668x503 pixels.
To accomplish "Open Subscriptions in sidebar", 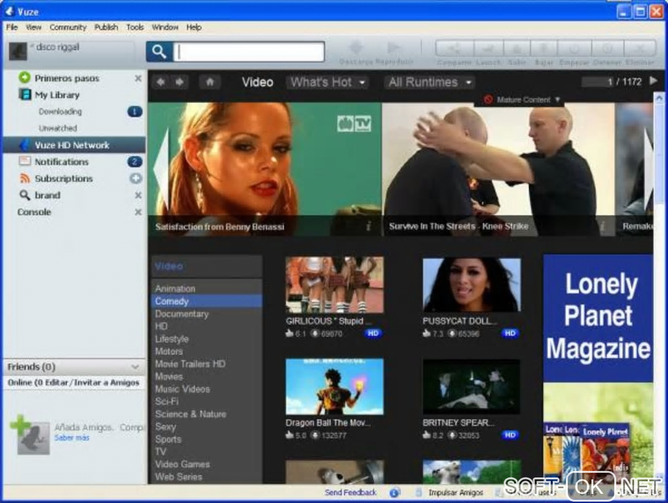I will pos(64,179).
